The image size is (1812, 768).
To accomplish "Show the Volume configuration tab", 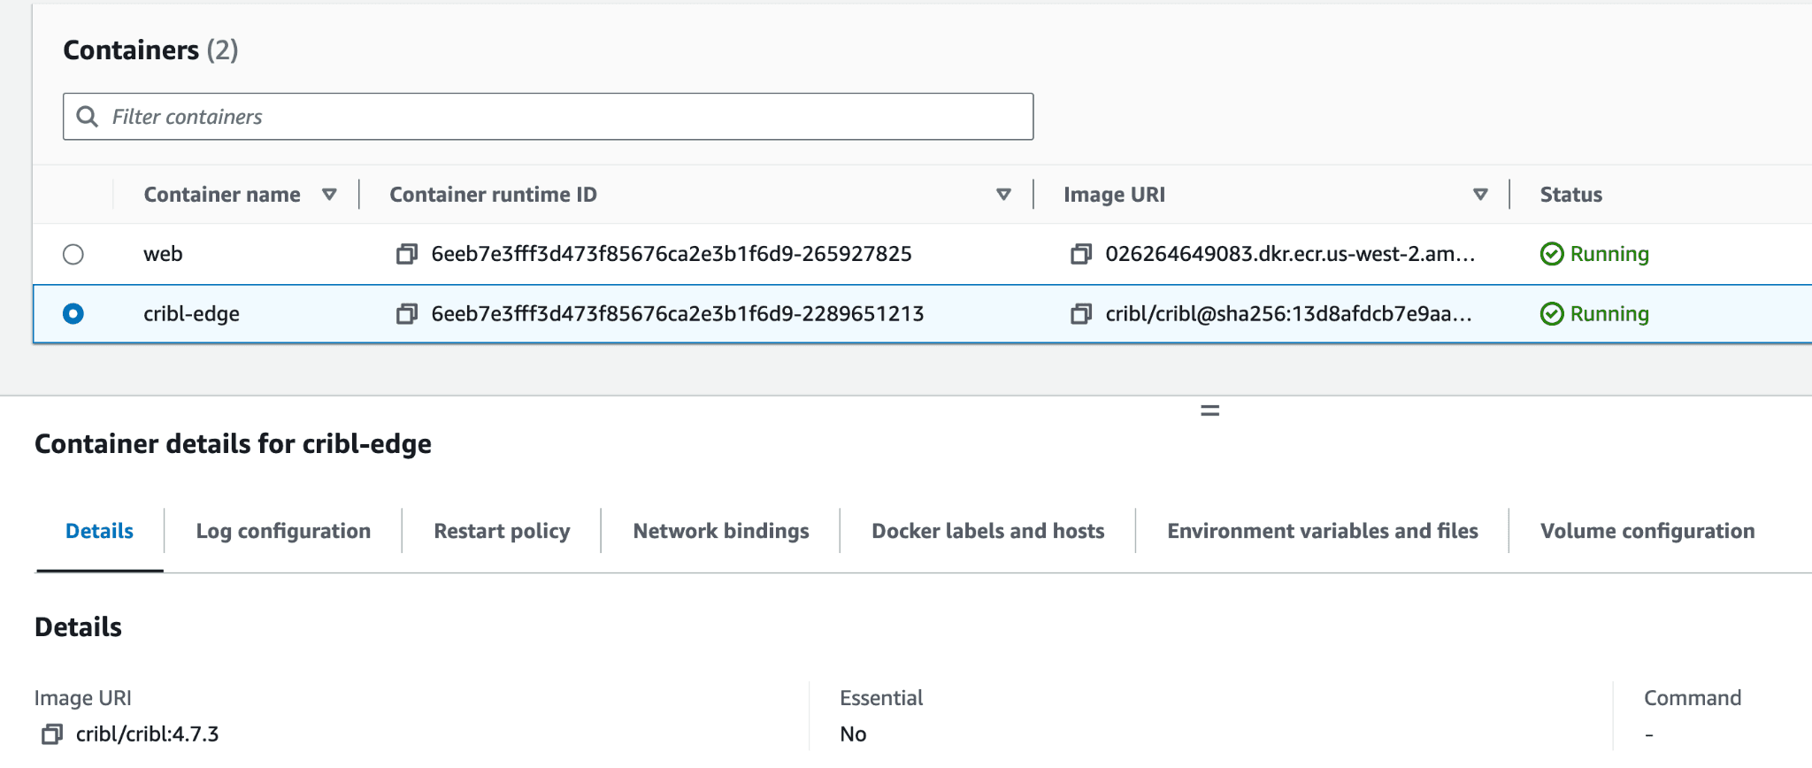I will pyautogui.click(x=1647, y=531).
